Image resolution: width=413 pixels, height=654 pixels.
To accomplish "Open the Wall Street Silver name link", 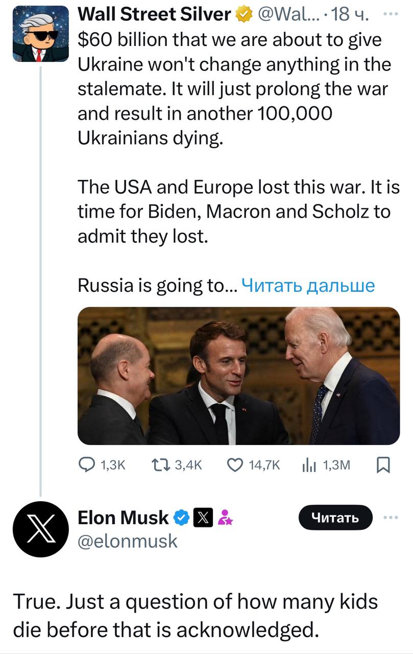I will click(x=154, y=15).
